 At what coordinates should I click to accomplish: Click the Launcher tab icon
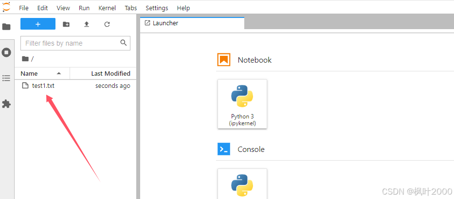coord(147,23)
